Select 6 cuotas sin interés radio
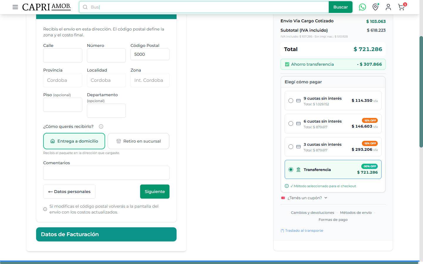This screenshot has width=423, height=264. [291, 123]
